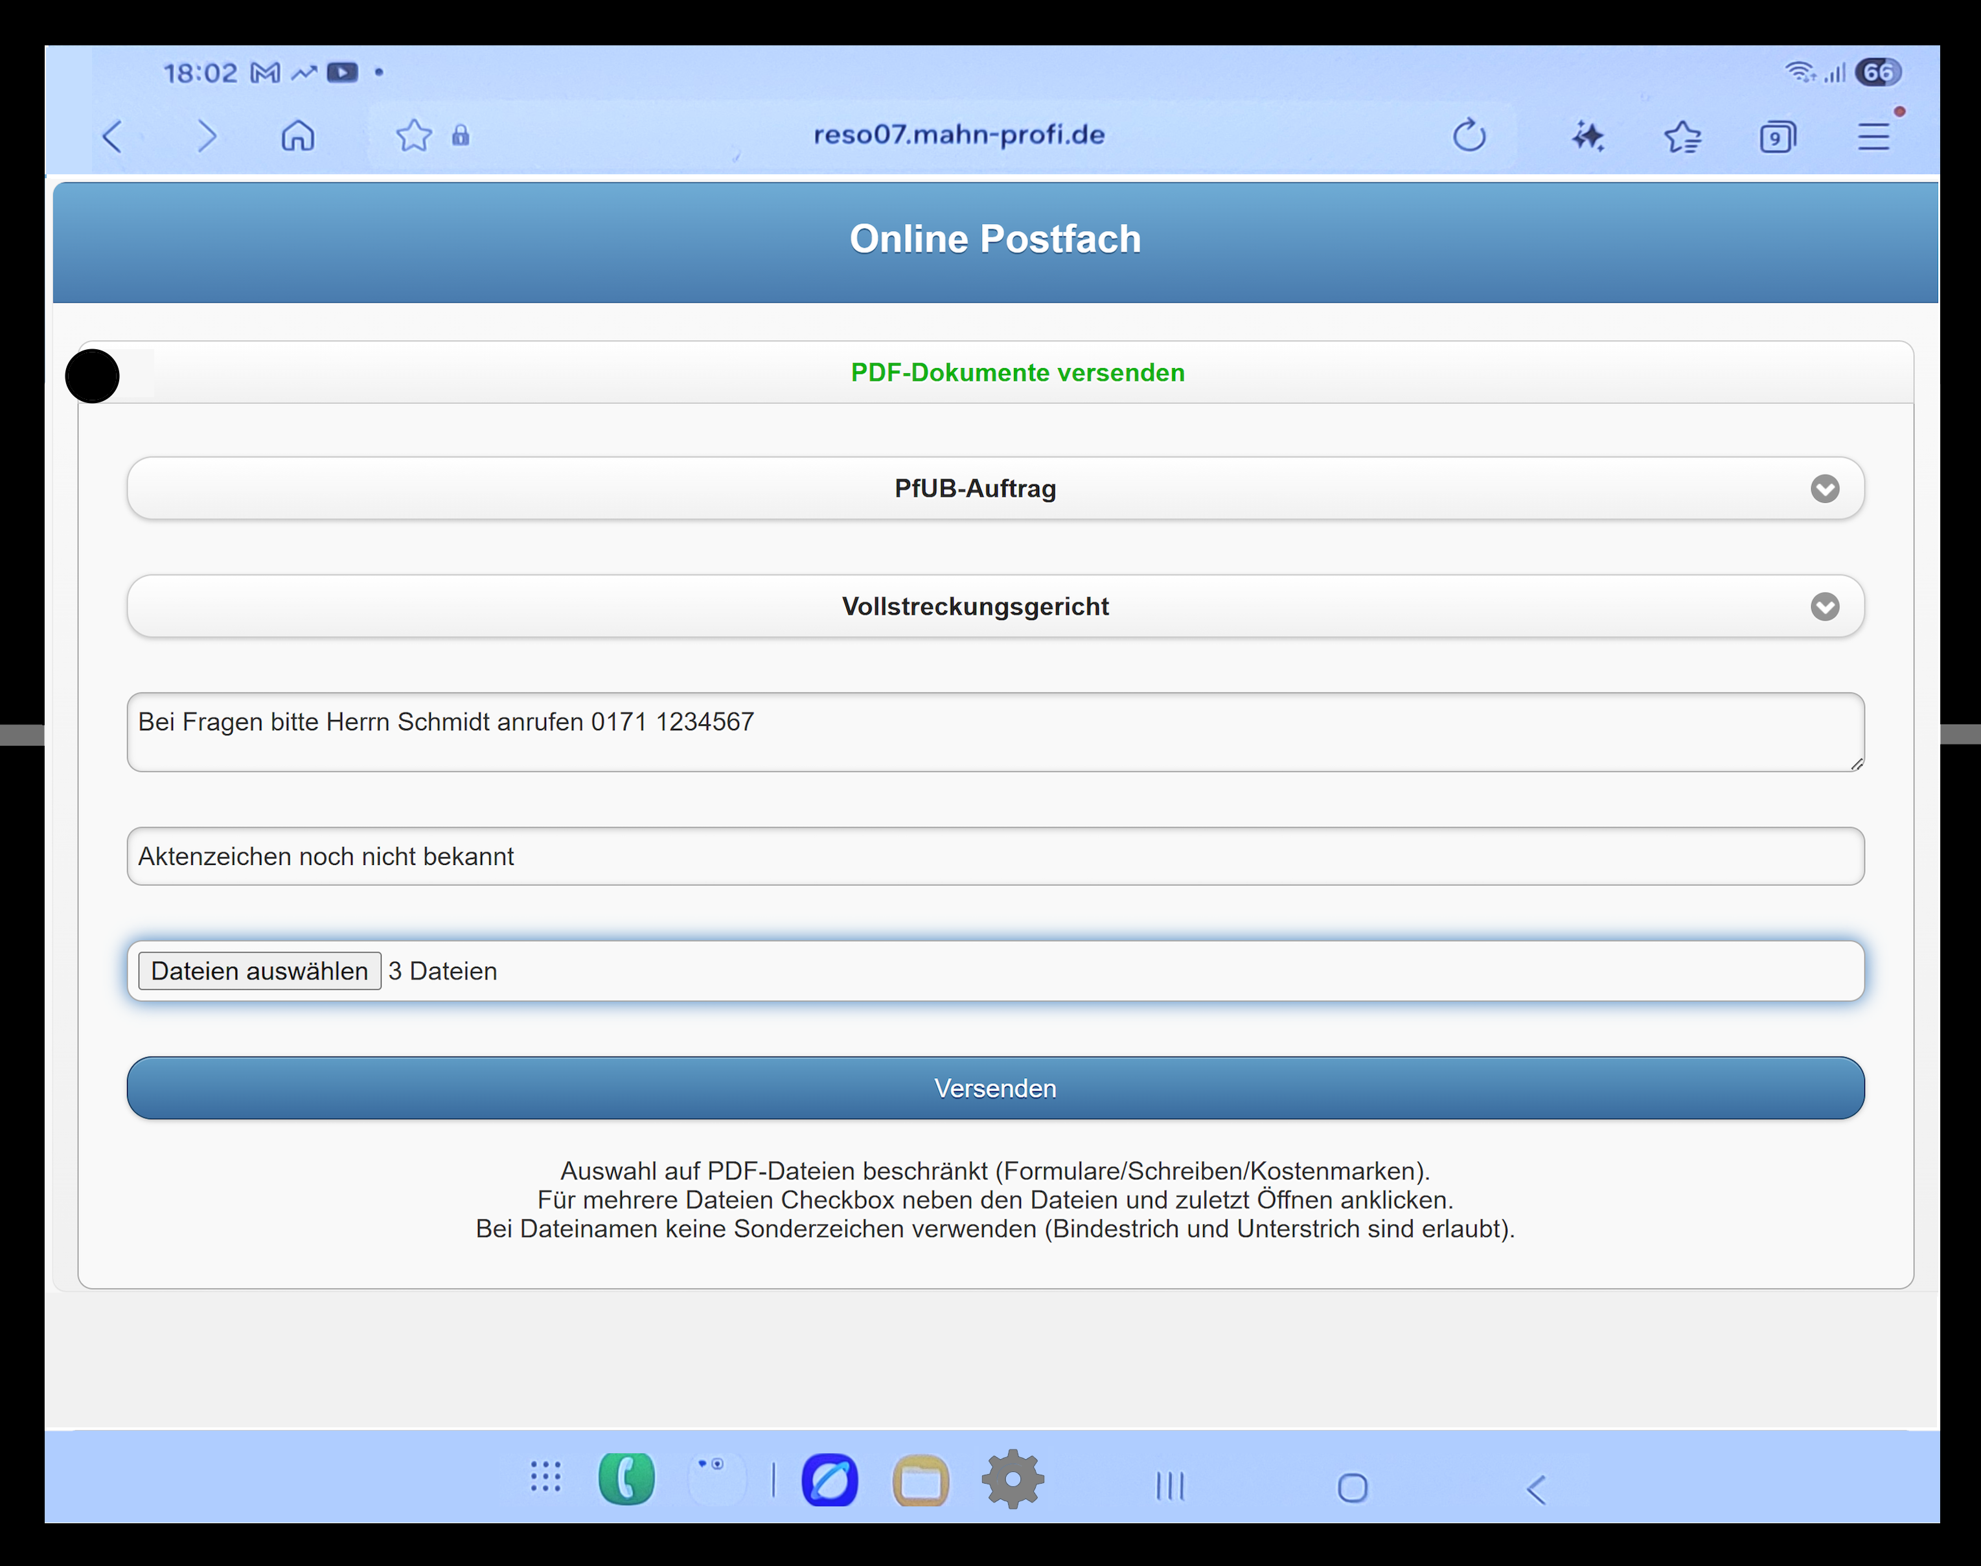The image size is (1981, 1566).
Task: Launch the green phone app in taskbar
Action: pos(626,1478)
